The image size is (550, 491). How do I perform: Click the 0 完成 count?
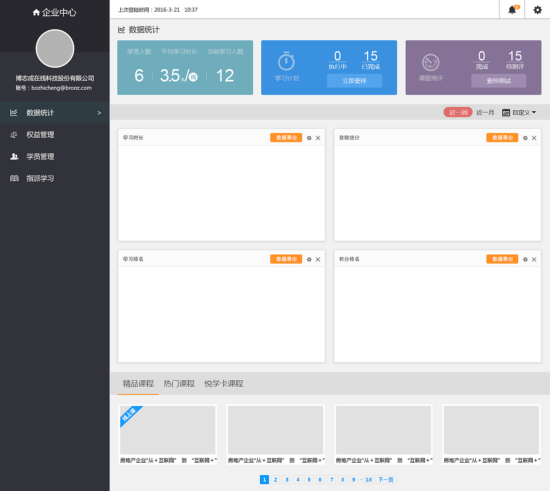(482, 60)
